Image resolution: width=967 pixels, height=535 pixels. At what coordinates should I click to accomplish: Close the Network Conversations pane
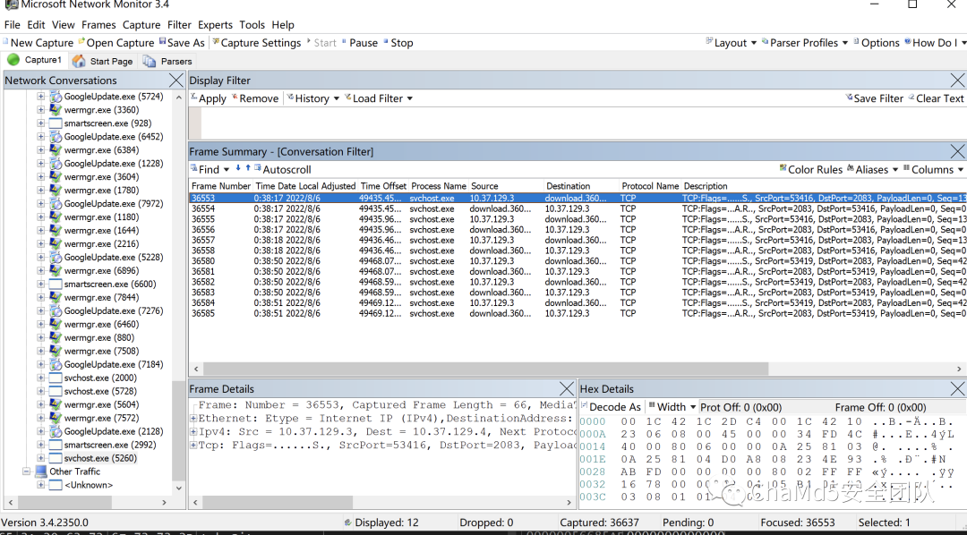tap(176, 81)
